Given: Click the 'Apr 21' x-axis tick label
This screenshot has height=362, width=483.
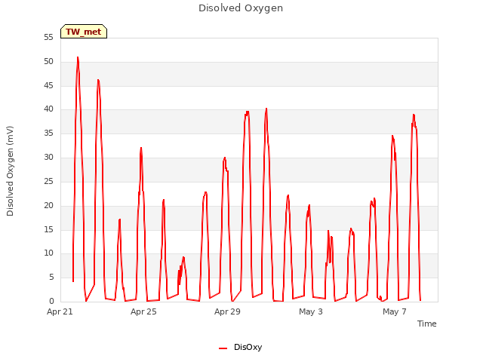Looking at the screenshot, I should (60, 311).
